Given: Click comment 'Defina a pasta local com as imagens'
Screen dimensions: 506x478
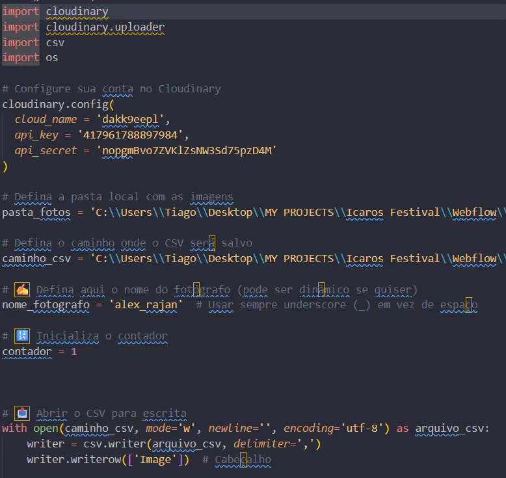Looking at the screenshot, I should [118, 197].
